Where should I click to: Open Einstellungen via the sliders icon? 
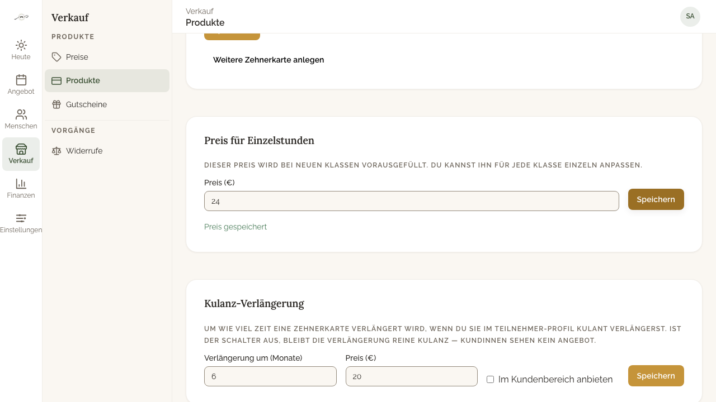click(x=21, y=218)
